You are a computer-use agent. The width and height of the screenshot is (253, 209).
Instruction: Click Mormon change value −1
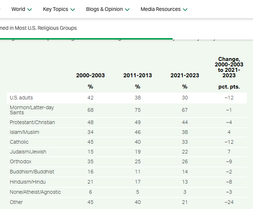tap(229, 110)
